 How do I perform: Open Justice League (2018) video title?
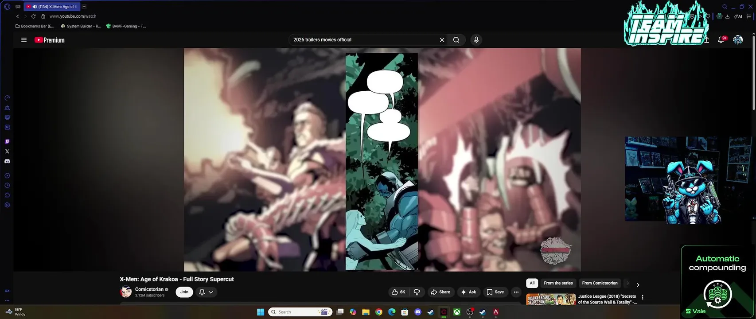[607, 299]
